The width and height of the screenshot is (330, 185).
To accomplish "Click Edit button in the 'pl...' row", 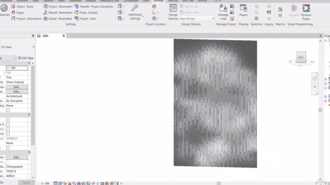I will [x=17, y=91].
